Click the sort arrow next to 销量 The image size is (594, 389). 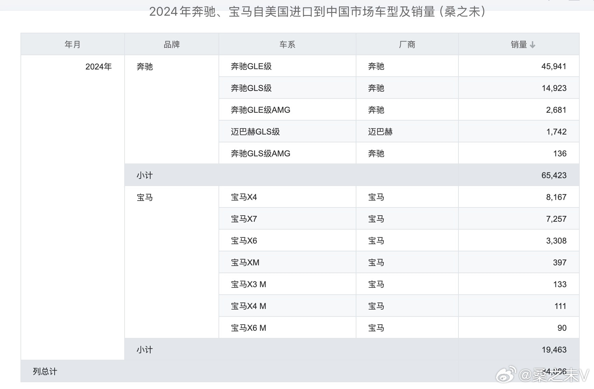click(x=533, y=45)
